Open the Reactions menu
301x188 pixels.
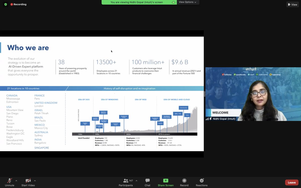tap(202, 182)
